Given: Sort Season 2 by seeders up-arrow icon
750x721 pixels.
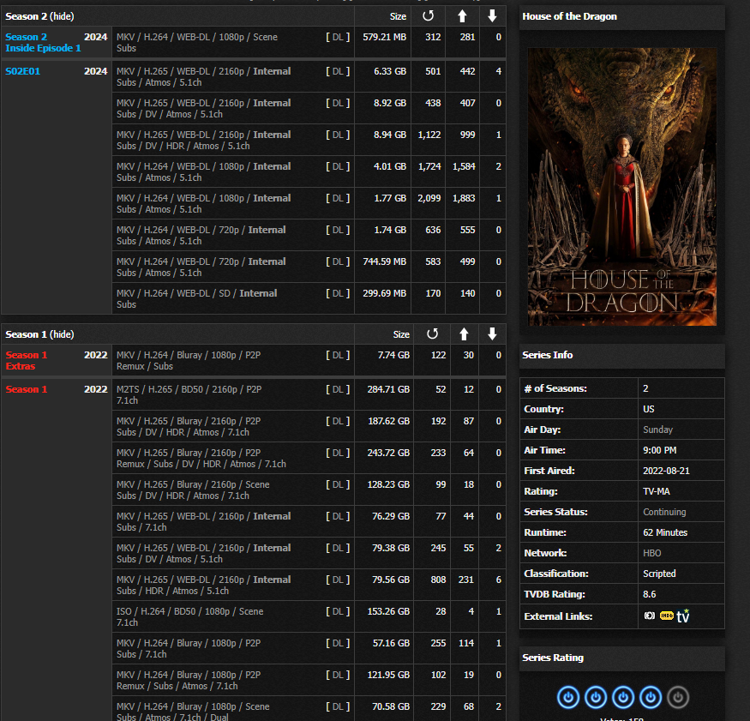Looking at the screenshot, I should click(462, 16).
